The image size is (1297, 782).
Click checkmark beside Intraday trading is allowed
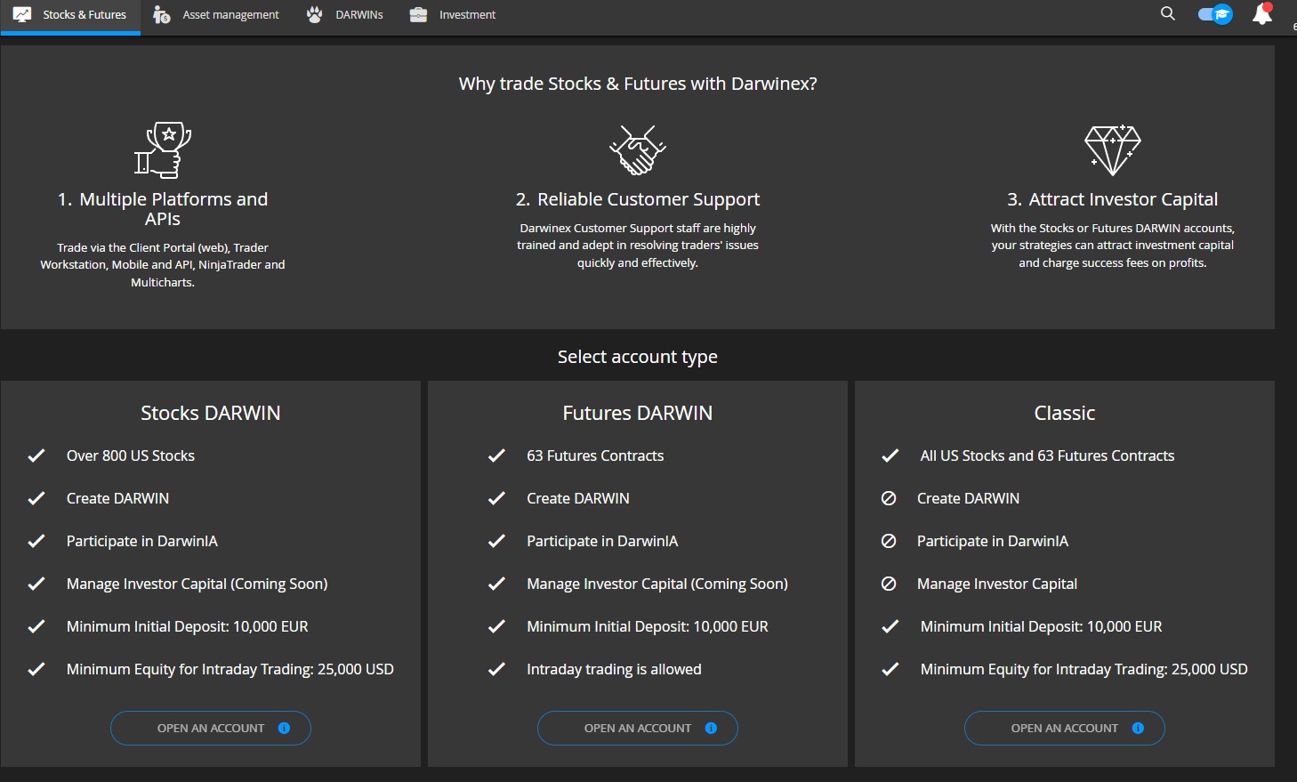click(x=496, y=669)
